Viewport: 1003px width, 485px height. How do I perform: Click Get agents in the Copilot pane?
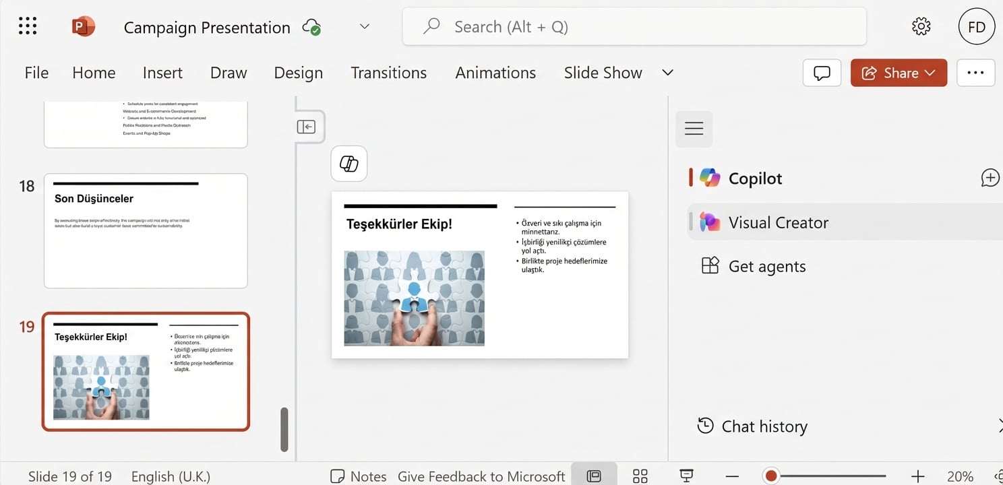766,265
